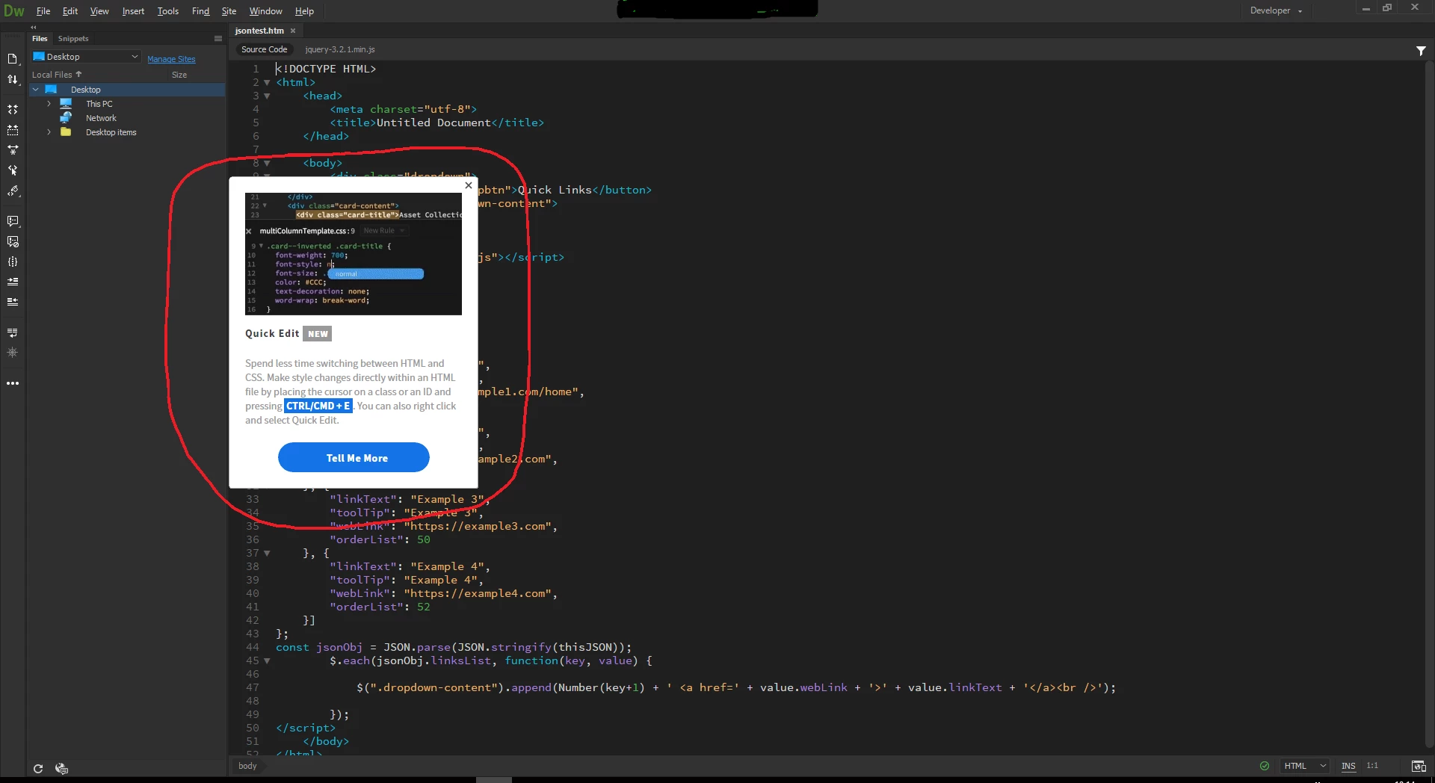Click greyed snowflake icon in toolbar
Screen dimensions: 1435x783
click(13, 353)
